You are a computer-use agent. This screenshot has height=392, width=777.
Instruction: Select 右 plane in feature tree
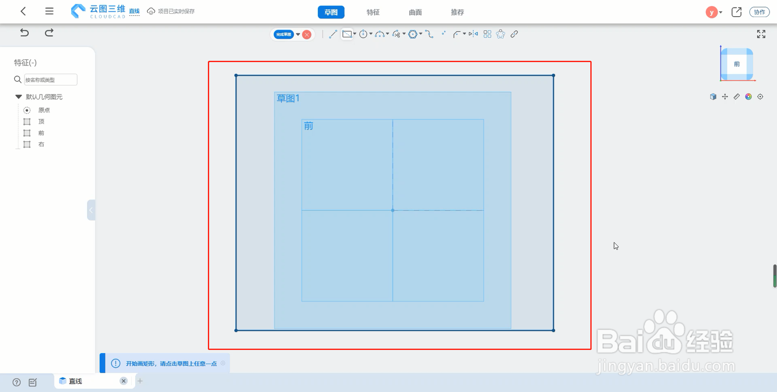pos(41,144)
